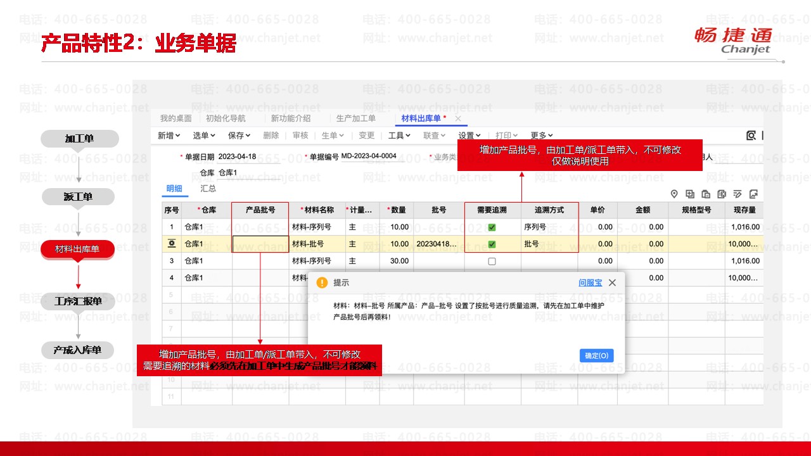The image size is (811, 456).
Task: Click the 30.00 quantity cell in row 3
Action: [396, 261]
